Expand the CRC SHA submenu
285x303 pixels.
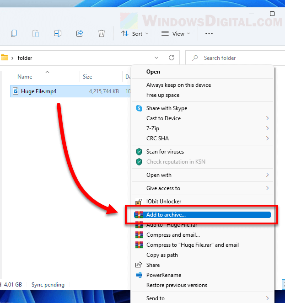pos(202,138)
